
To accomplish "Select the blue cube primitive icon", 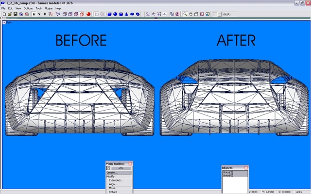I will pyautogui.click(x=109, y=14).
